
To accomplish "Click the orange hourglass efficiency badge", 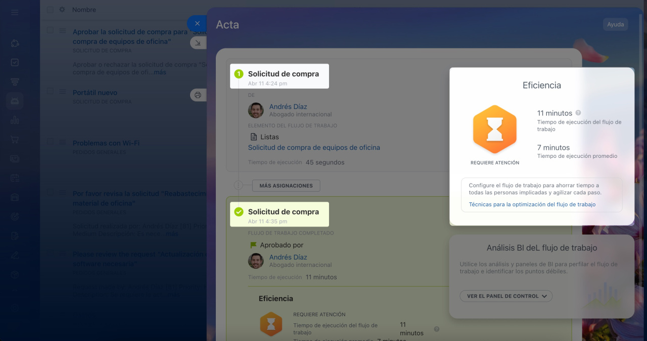I will [495, 130].
